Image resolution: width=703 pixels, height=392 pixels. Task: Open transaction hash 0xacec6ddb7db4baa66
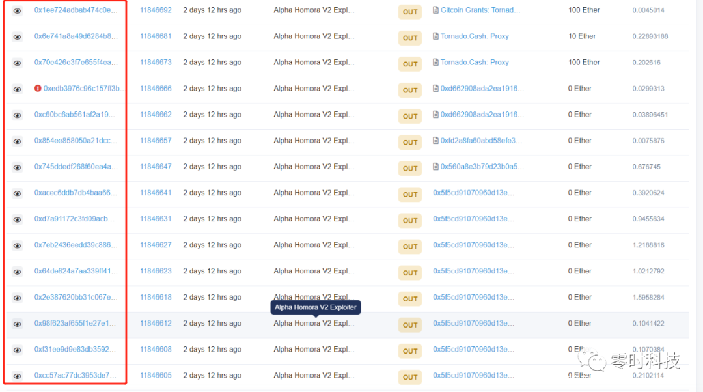pos(76,192)
